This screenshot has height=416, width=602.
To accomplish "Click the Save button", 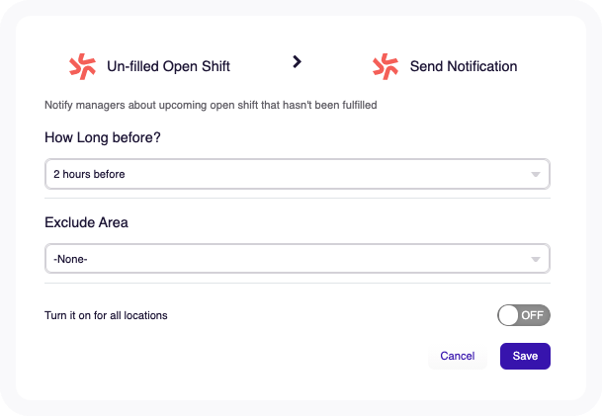I will (x=525, y=356).
